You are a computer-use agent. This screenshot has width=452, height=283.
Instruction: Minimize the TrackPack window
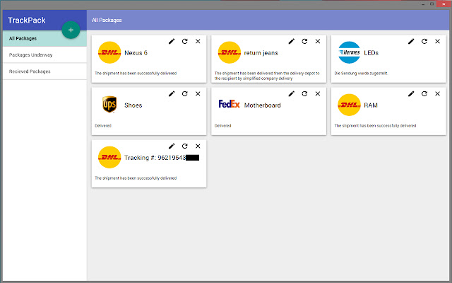click(423, 4)
